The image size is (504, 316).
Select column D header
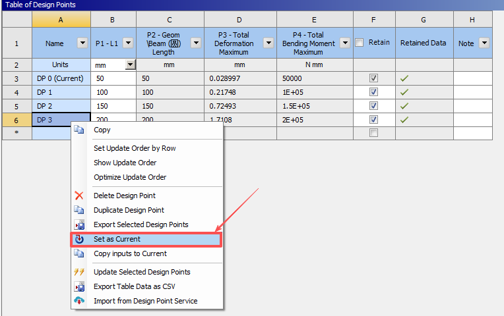pos(240,20)
